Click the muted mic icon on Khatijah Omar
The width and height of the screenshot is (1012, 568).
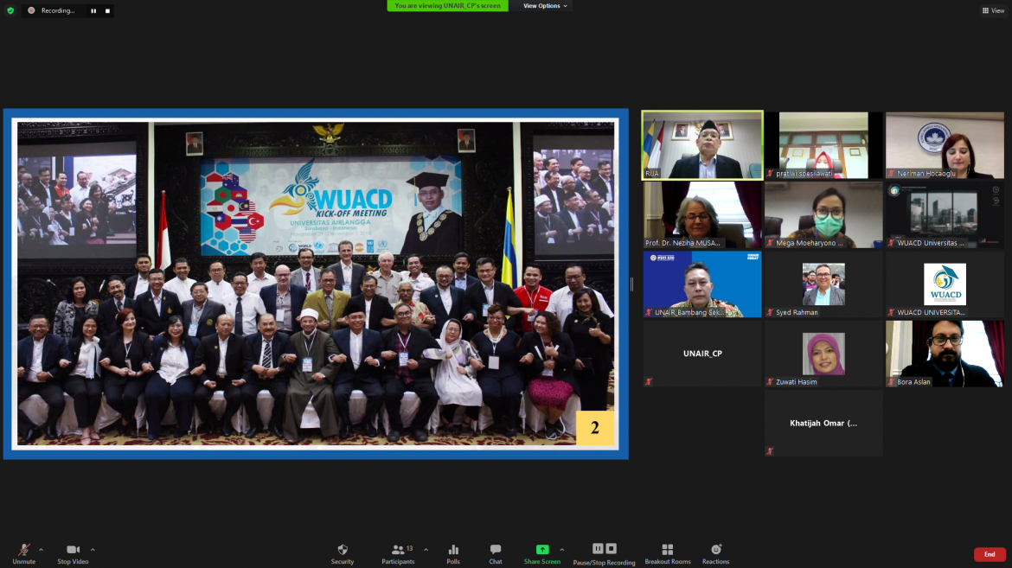click(770, 451)
